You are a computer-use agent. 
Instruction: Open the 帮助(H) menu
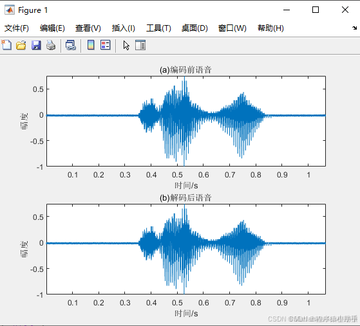270,28
